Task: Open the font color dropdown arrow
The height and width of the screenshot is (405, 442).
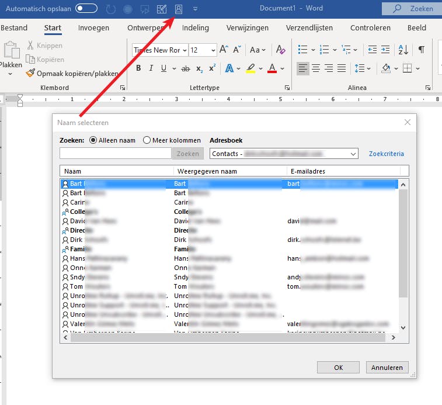Action: (283, 68)
